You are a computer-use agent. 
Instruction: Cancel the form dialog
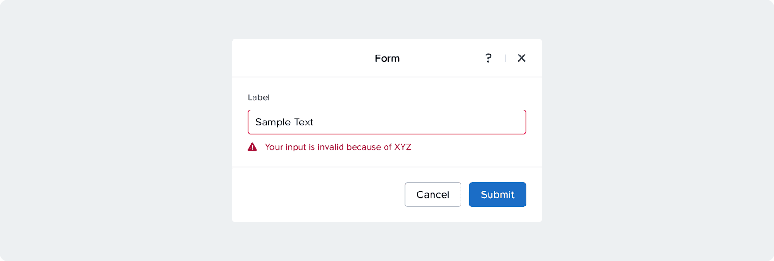coord(433,194)
